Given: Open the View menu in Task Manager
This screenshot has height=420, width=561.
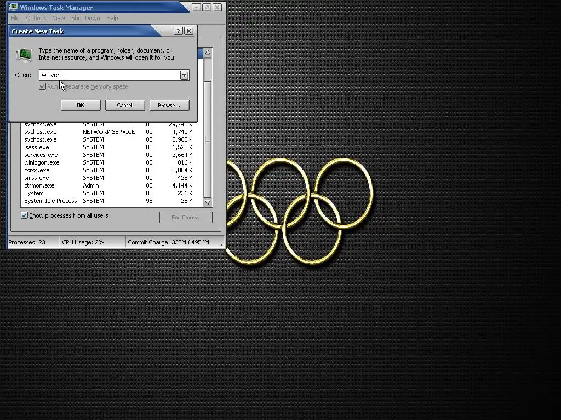Looking at the screenshot, I should (x=59, y=18).
